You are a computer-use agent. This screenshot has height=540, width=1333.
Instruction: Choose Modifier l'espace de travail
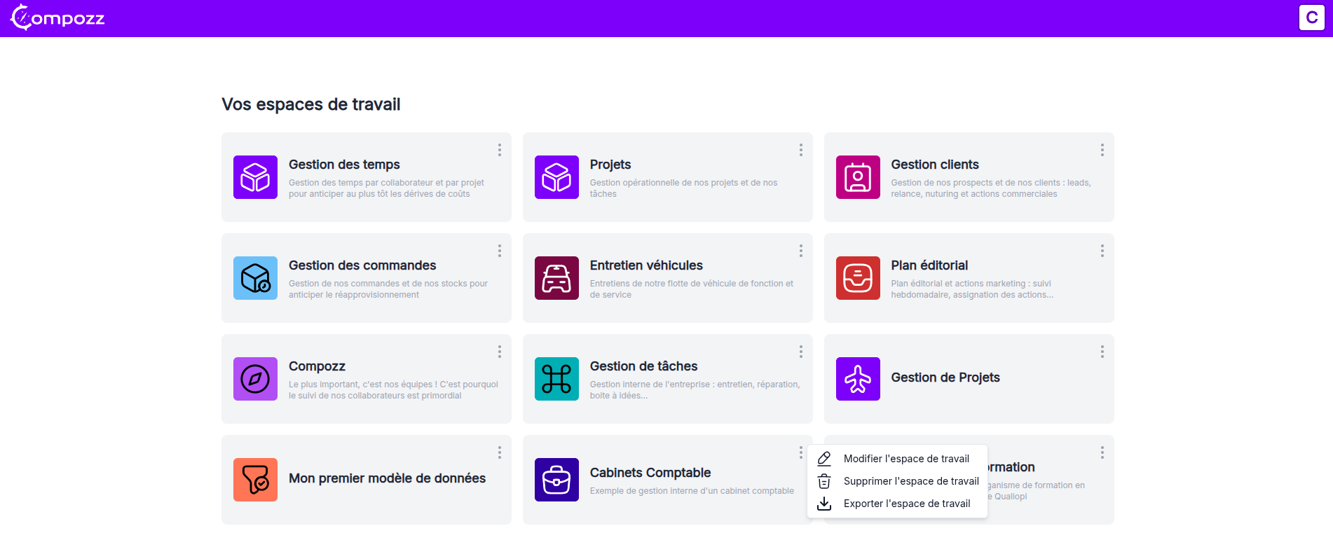pyautogui.click(x=905, y=459)
